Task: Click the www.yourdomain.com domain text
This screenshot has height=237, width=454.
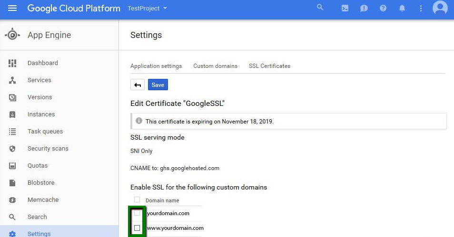Action: pos(175,228)
